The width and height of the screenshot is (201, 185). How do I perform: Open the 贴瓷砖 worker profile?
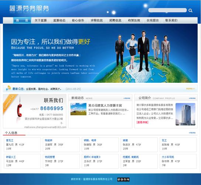click(x=48, y=140)
